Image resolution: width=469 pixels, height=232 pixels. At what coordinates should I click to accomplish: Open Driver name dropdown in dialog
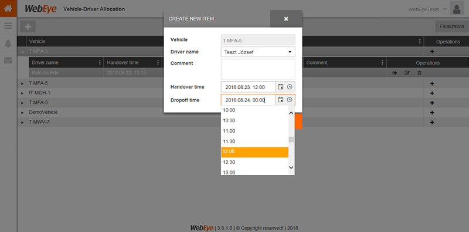pyautogui.click(x=258, y=52)
